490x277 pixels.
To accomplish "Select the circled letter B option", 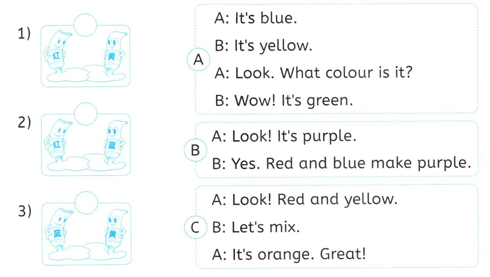I will click(x=195, y=151).
